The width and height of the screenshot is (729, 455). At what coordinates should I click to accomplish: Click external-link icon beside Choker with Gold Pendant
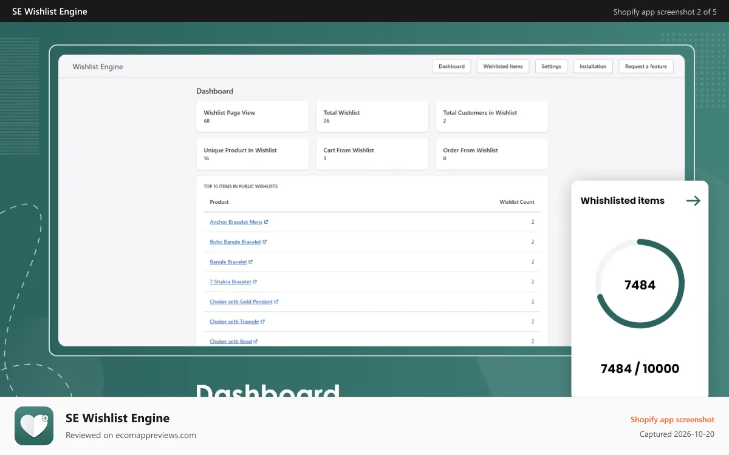pos(276,302)
